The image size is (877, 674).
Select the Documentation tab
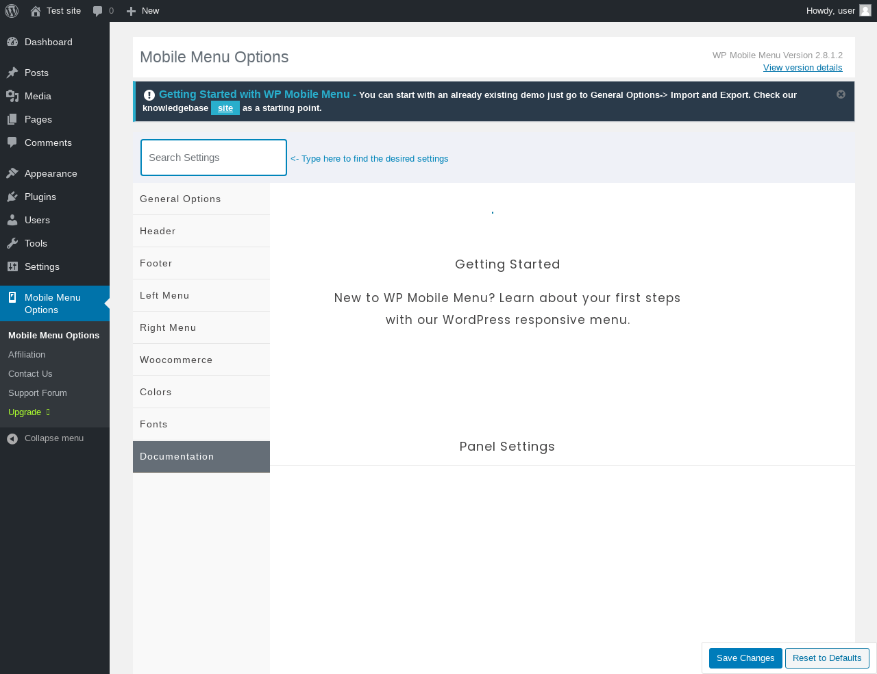(x=201, y=457)
